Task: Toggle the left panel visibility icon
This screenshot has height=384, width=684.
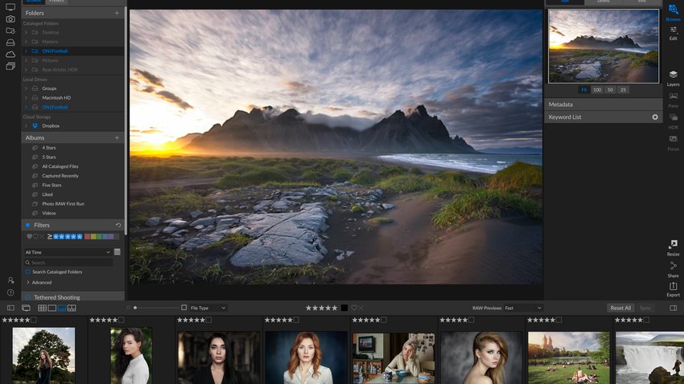Action: [11, 308]
